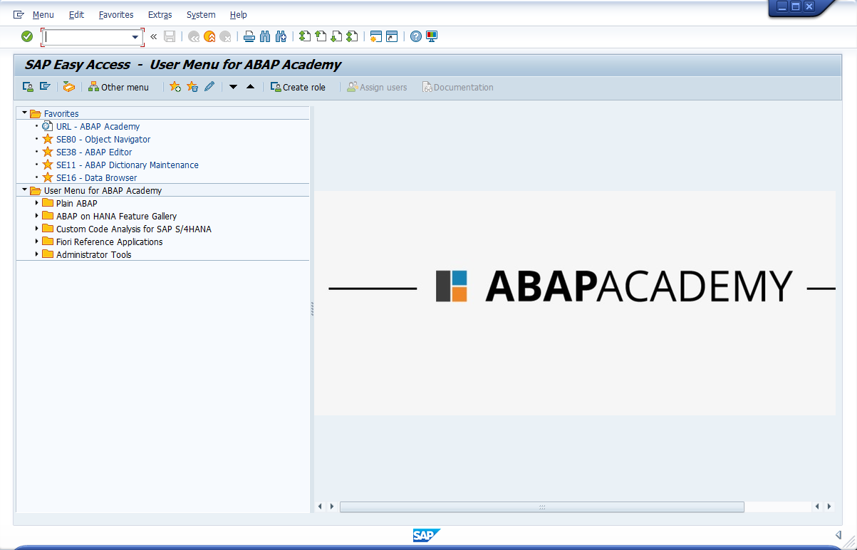Open the command field dropdown arrow
The width and height of the screenshot is (857, 550).
[x=135, y=36]
